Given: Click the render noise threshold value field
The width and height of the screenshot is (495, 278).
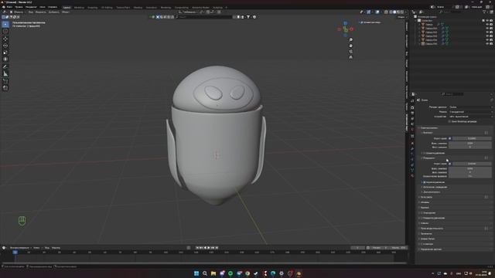Looking at the screenshot, I should pyautogui.click(x=472, y=164).
